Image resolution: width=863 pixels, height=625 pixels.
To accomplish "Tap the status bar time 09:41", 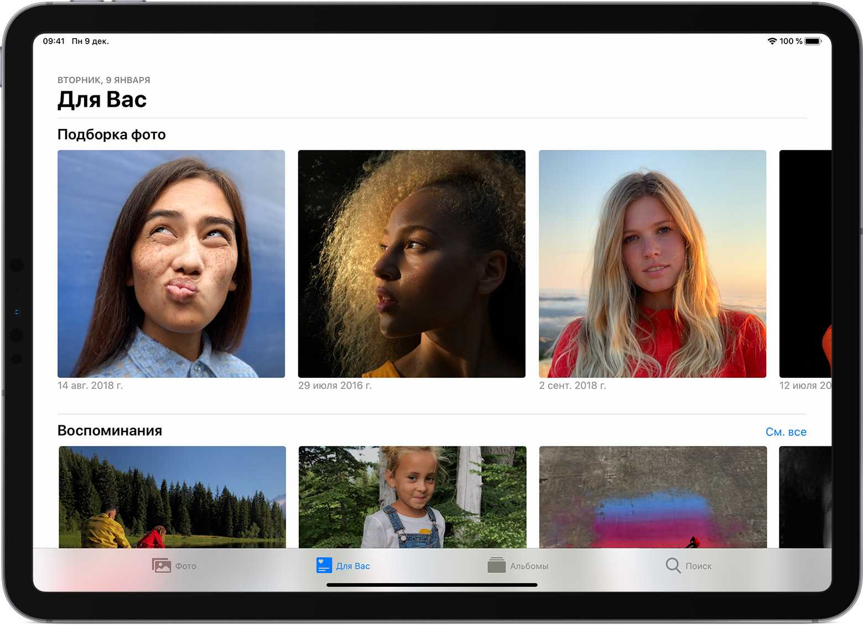I will (54, 41).
